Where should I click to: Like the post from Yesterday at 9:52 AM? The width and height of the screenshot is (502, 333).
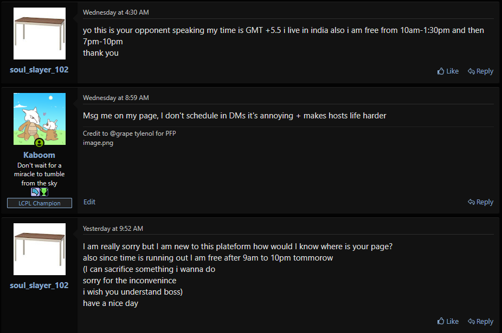(x=448, y=321)
